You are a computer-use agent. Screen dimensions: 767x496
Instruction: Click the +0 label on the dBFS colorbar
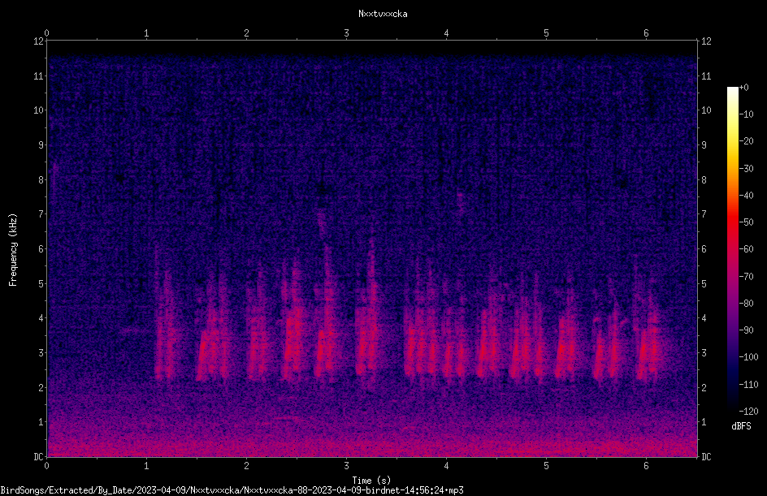[x=743, y=88]
